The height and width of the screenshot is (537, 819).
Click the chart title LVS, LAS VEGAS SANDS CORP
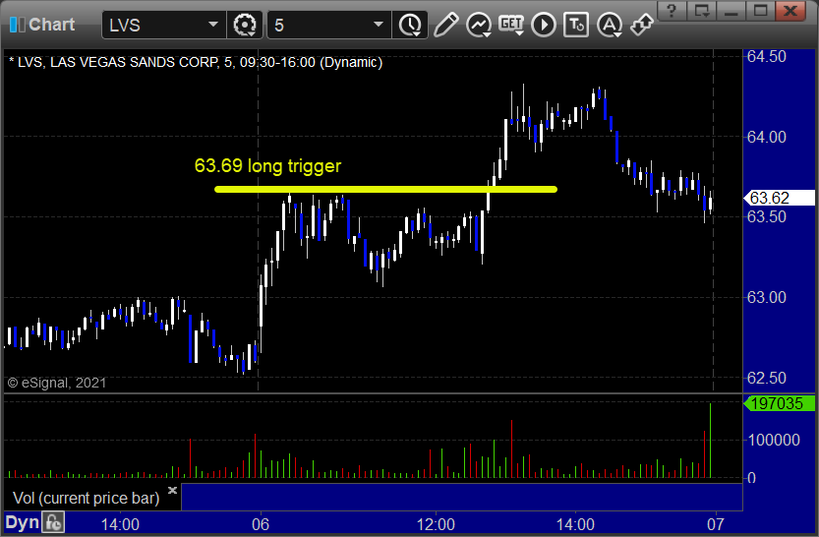pyautogui.click(x=196, y=63)
